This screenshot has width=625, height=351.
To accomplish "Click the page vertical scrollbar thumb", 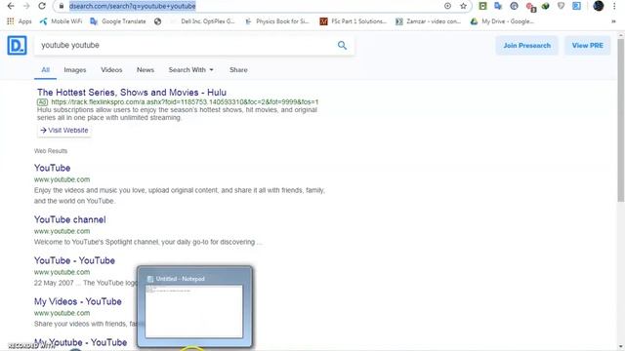I will coord(621,119).
